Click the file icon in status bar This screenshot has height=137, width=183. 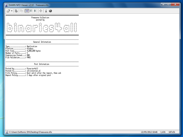(7, 132)
